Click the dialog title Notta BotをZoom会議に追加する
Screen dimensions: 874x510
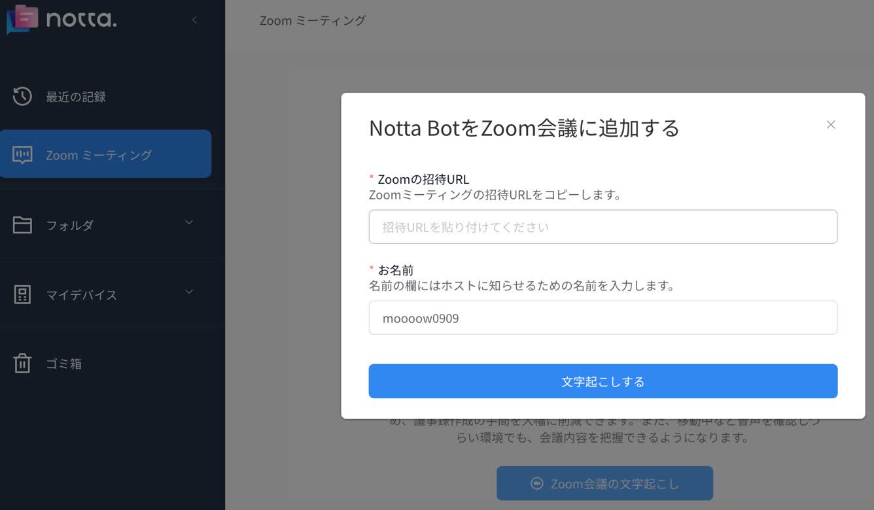pyautogui.click(x=524, y=127)
